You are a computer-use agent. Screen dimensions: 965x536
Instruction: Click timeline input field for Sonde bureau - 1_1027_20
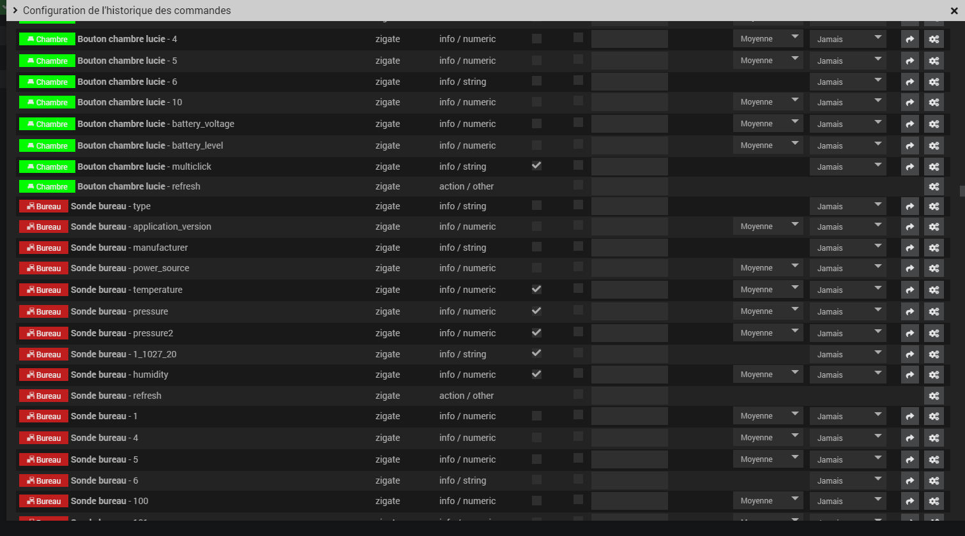[x=629, y=354]
